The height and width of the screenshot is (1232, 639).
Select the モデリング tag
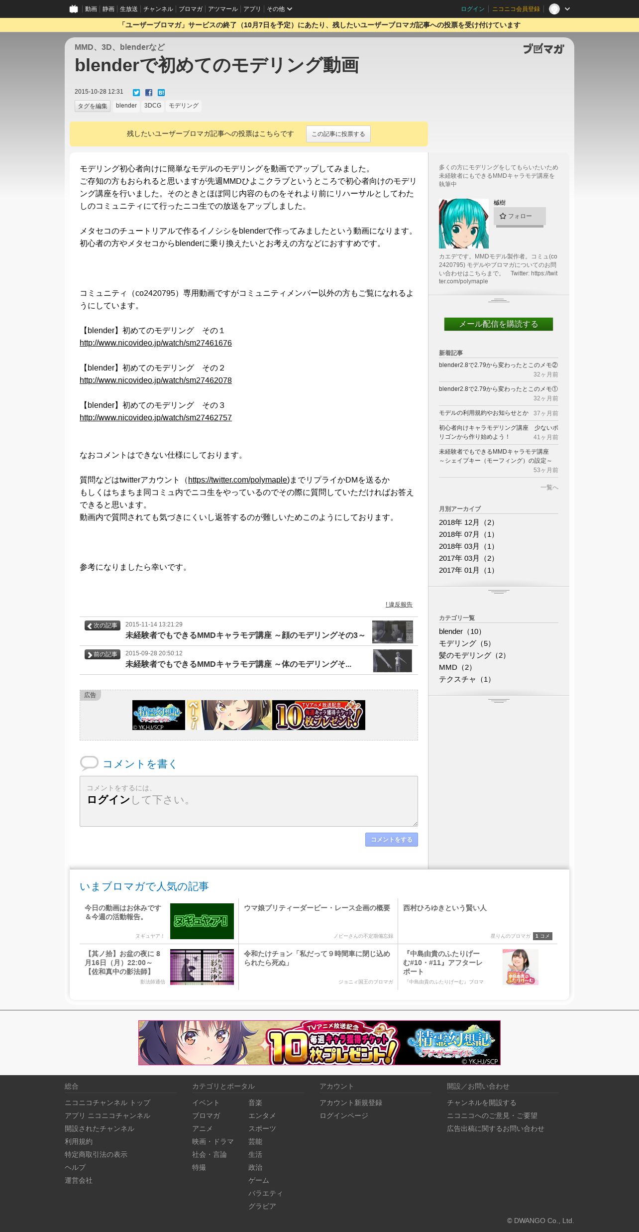point(184,106)
